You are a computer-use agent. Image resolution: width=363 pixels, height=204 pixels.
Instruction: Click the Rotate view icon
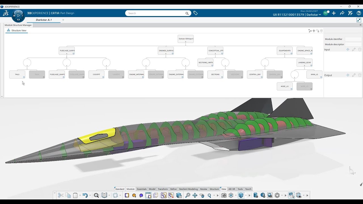(x=202, y=195)
